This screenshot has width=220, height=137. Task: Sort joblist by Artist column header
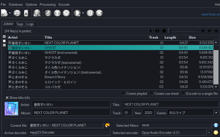[x=26, y=37]
